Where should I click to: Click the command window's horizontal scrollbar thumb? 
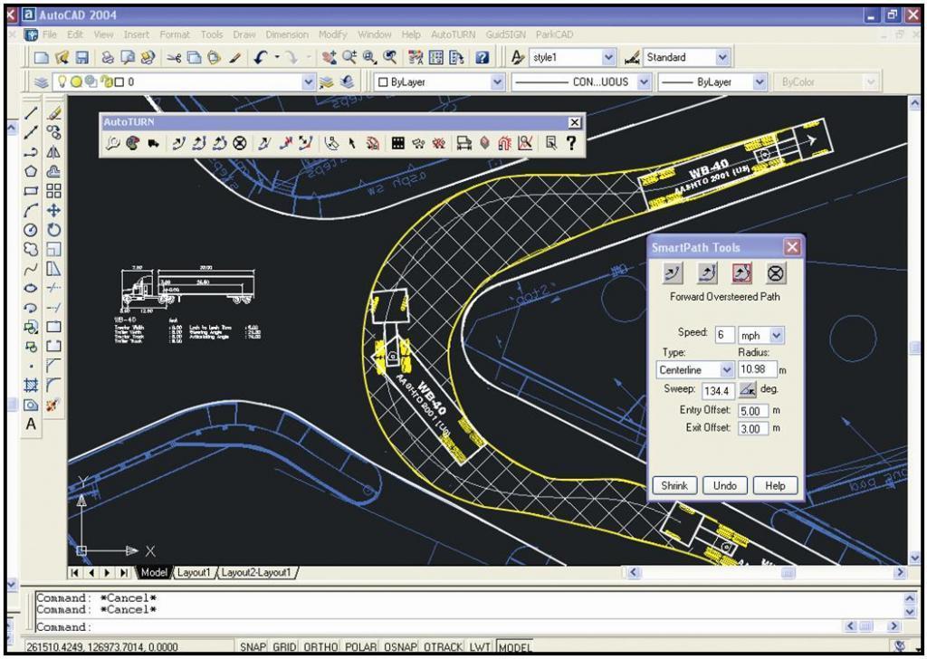(866, 626)
